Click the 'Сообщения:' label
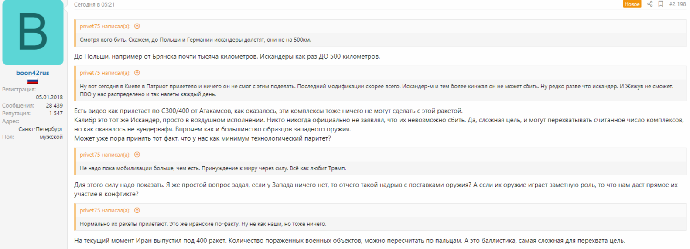This screenshot has height=249, width=690. tap(18, 105)
